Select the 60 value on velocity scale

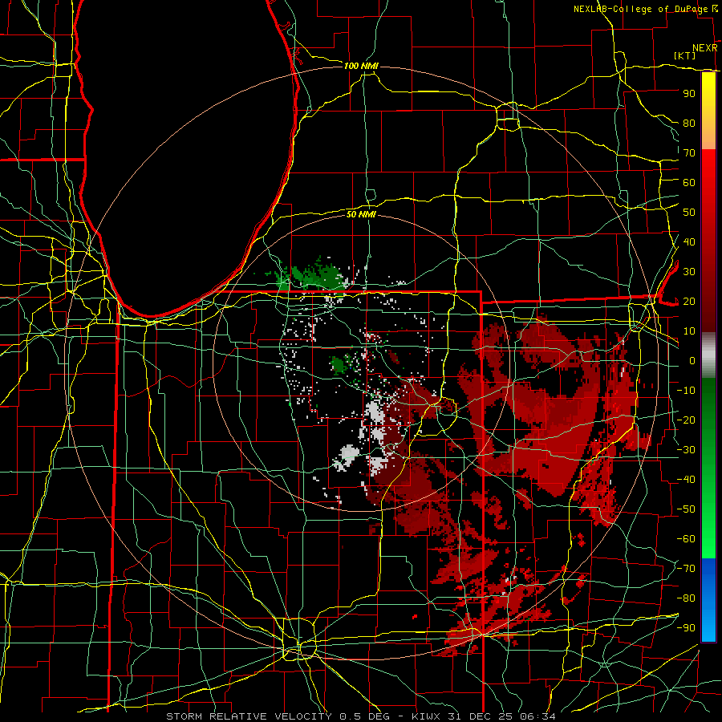pos(689,182)
